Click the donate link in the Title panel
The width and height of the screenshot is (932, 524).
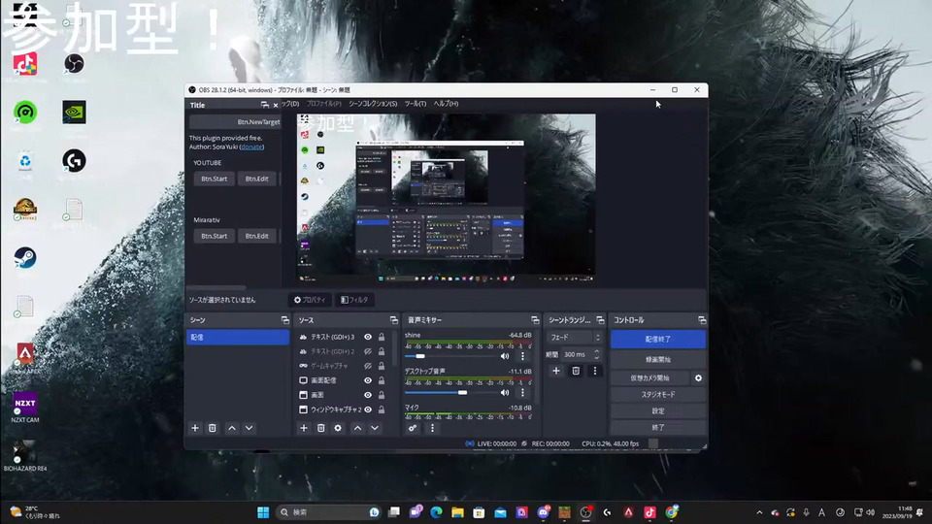[251, 147]
